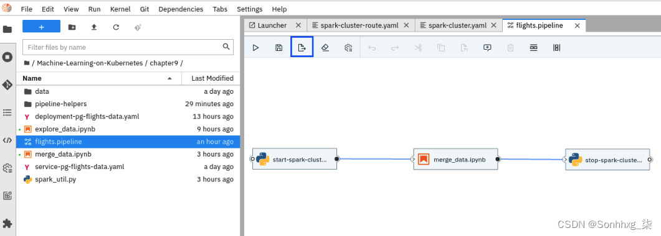The image size is (661, 236).
Task: Close the Launcher tab
Action: [x=298, y=25]
